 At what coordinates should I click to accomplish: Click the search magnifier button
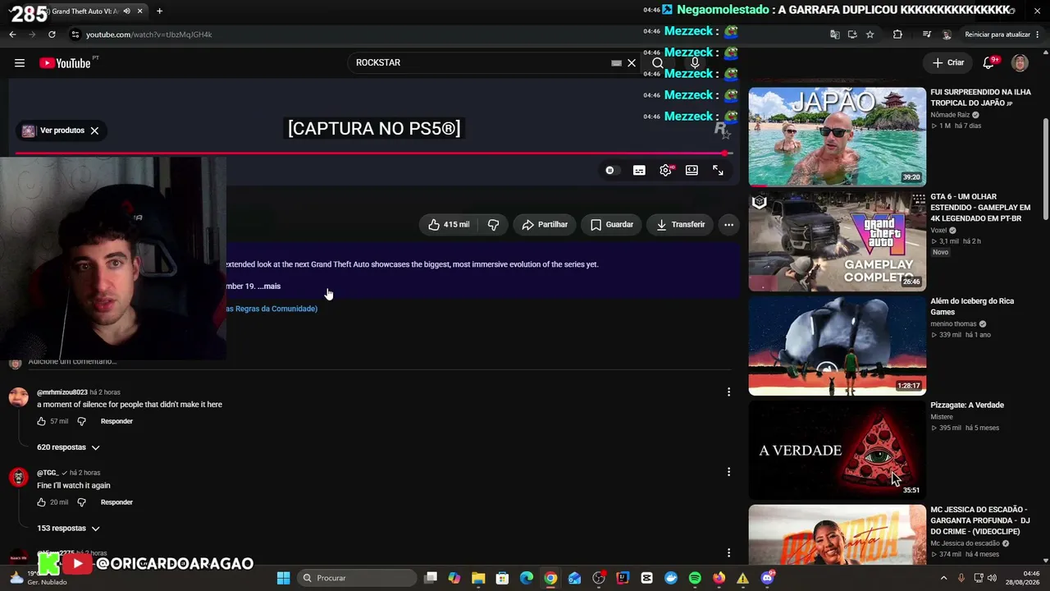(658, 63)
